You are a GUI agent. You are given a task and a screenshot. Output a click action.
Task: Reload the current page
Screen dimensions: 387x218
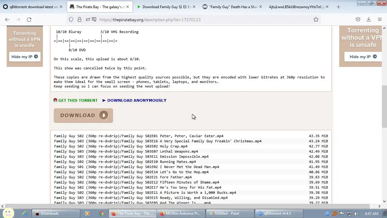29,19
